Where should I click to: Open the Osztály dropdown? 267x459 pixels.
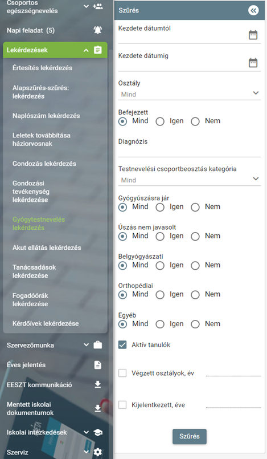[x=190, y=94]
